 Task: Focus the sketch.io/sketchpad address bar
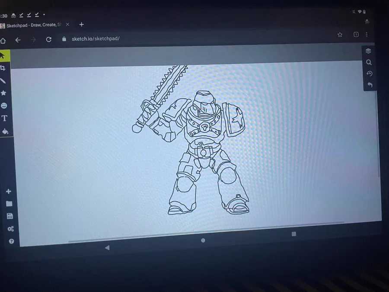point(96,39)
